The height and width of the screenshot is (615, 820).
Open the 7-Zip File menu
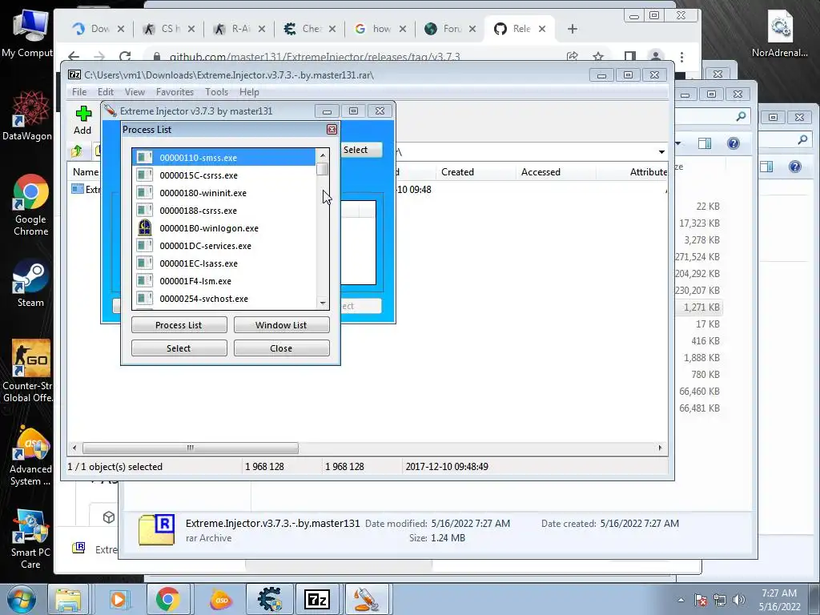tap(79, 92)
